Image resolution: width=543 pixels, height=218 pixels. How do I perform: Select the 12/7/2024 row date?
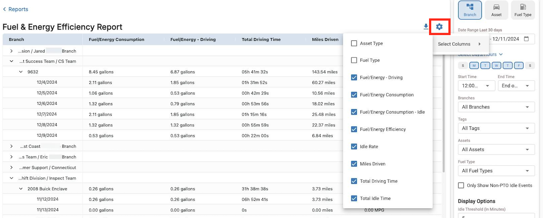tap(47, 114)
